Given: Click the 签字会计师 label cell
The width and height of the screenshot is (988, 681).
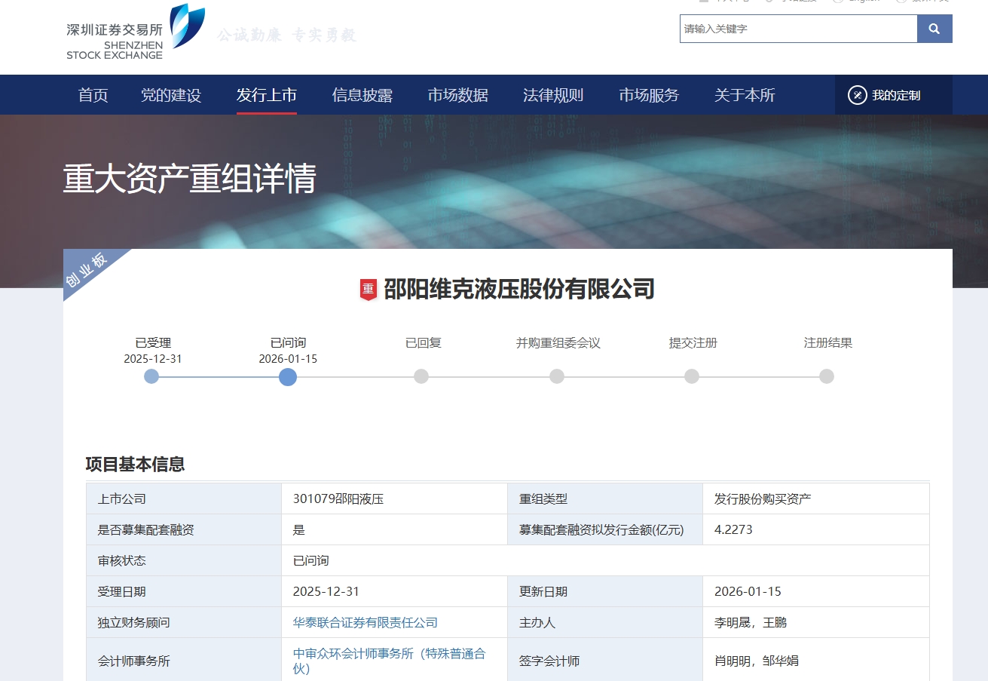Looking at the screenshot, I should (x=605, y=661).
